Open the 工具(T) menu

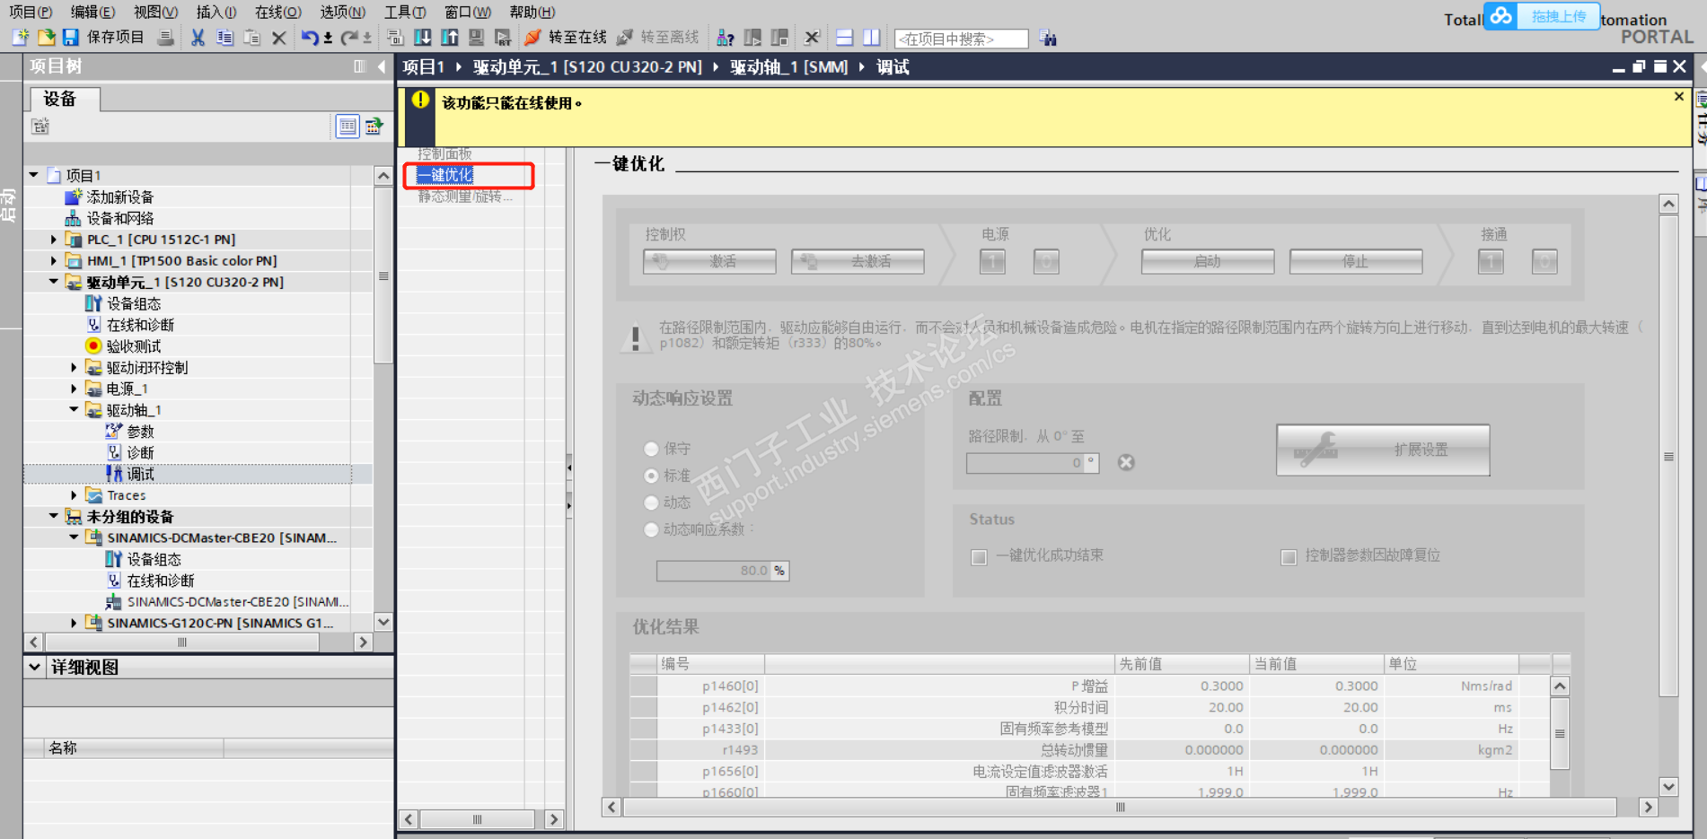[x=405, y=12]
